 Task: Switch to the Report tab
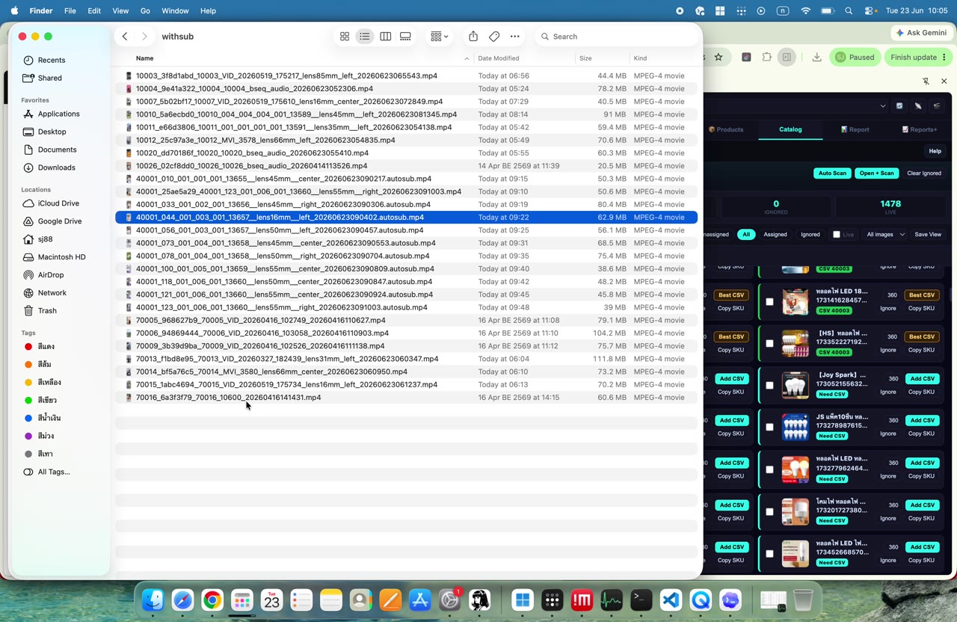(855, 129)
